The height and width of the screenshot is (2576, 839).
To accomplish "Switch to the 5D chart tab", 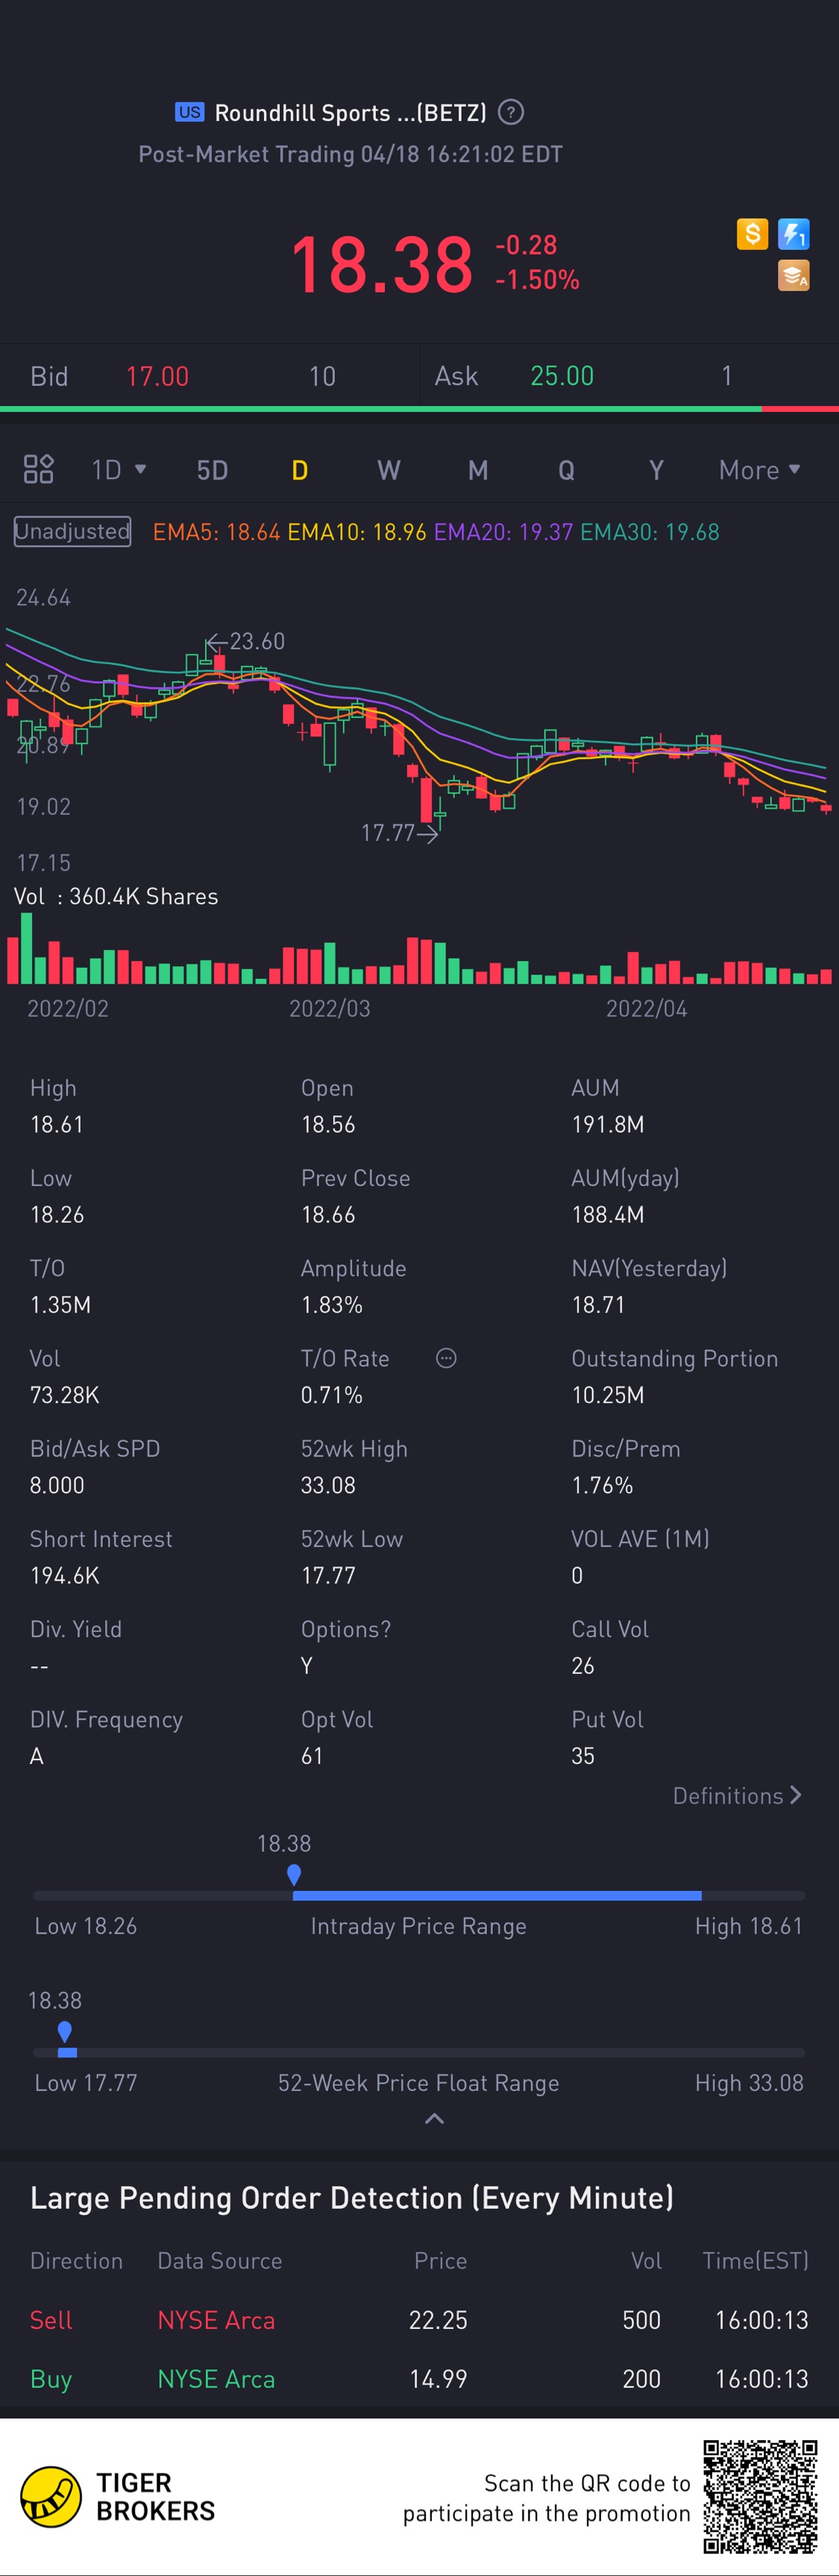I will coord(213,470).
